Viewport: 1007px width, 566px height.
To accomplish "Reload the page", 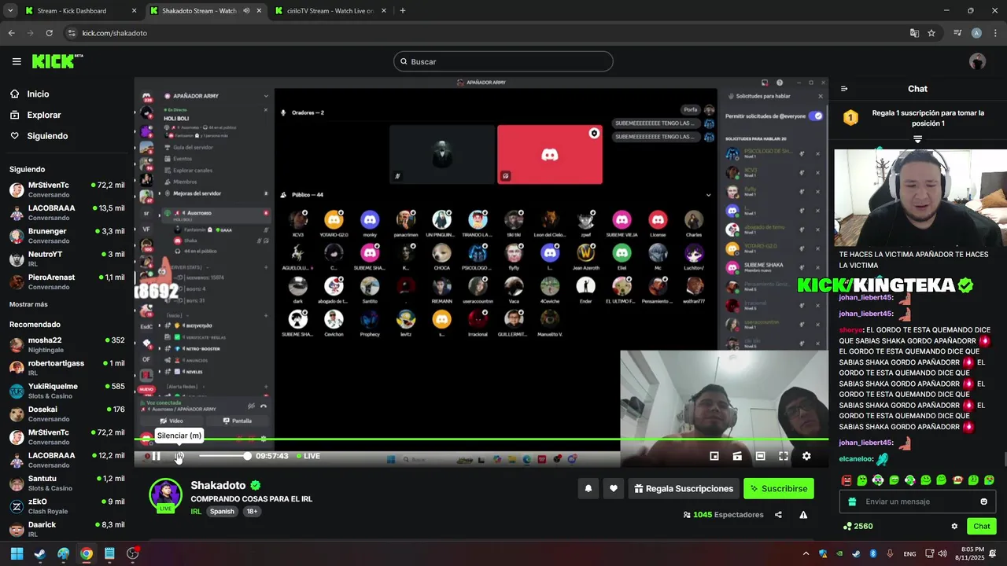I will [49, 33].
